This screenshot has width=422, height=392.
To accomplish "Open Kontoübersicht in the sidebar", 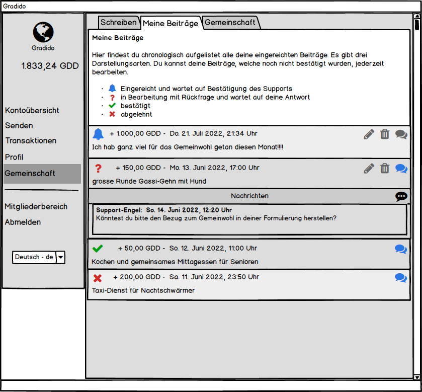I will click(x=32, y=110).
